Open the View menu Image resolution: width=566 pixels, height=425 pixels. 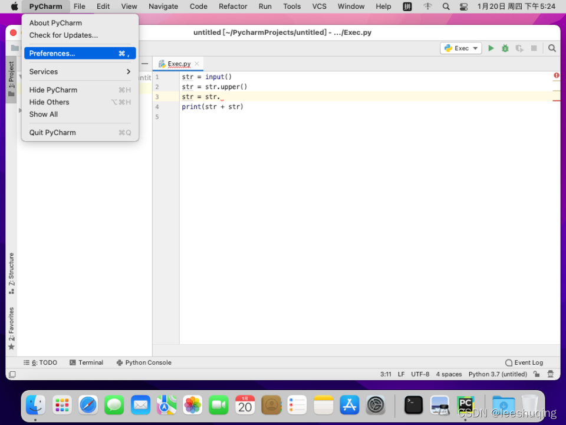point(129,6)
